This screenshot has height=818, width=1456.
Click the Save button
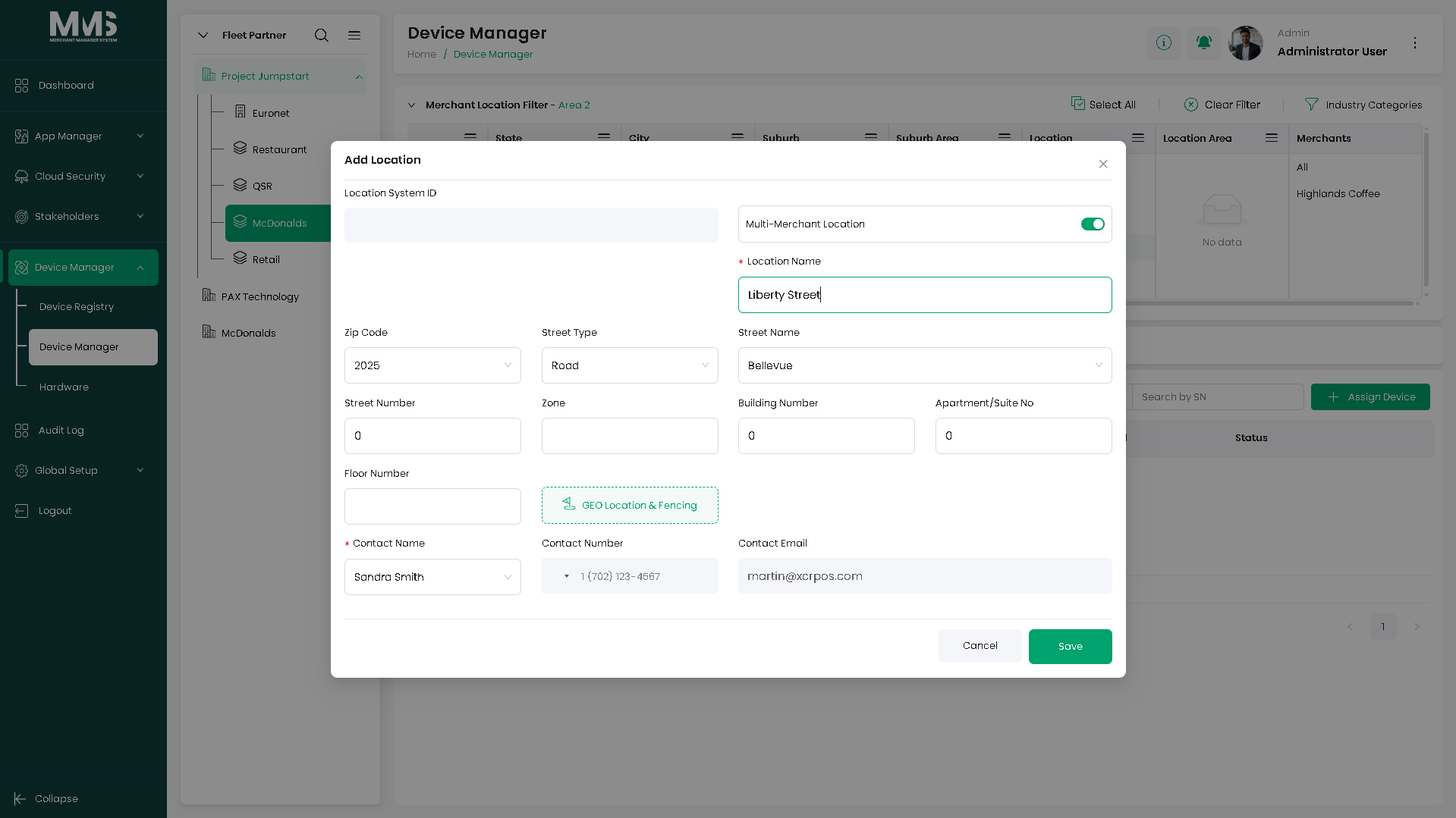1071,647
